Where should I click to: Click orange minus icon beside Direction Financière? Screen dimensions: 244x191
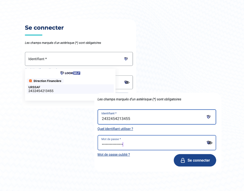point(31,81)
